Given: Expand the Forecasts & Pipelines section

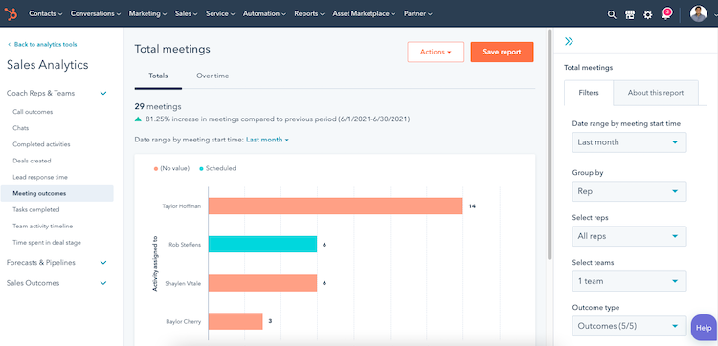Looking at the screenshot, I should (x=103, y=263).
